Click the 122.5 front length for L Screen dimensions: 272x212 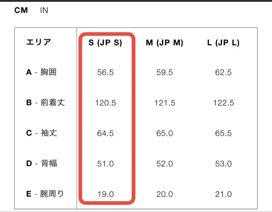coord(223,102)
